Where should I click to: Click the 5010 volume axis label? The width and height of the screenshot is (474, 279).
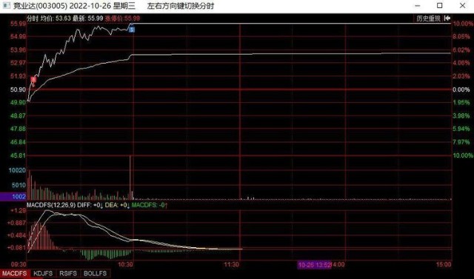[x=19, y=185]
